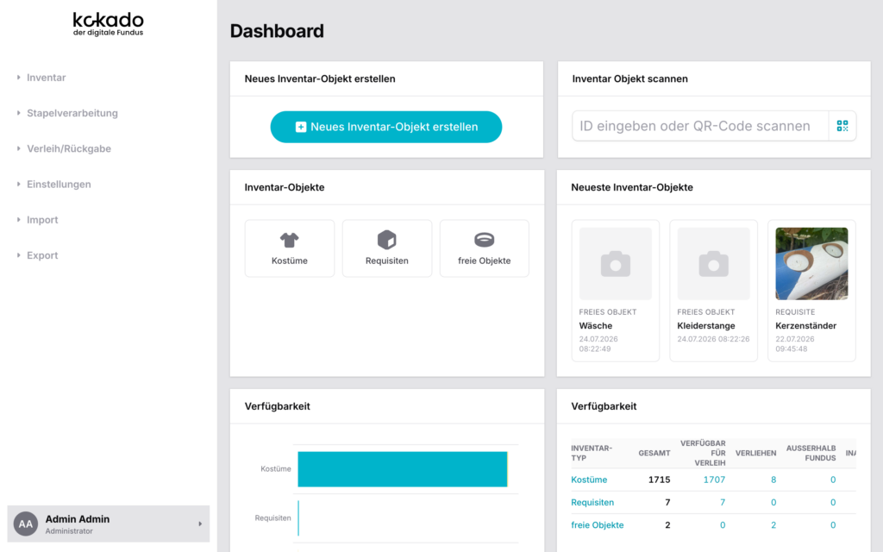The height and width of the screenshot is (552, 883).
Task: Open the Kostüme link in availability table
Action: tap(589, 480)
